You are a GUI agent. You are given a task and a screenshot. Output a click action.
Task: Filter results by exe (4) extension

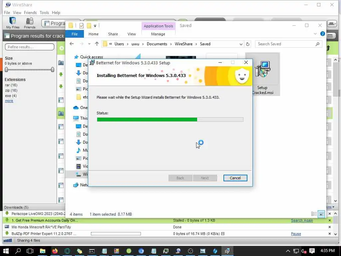coord(11,96)
